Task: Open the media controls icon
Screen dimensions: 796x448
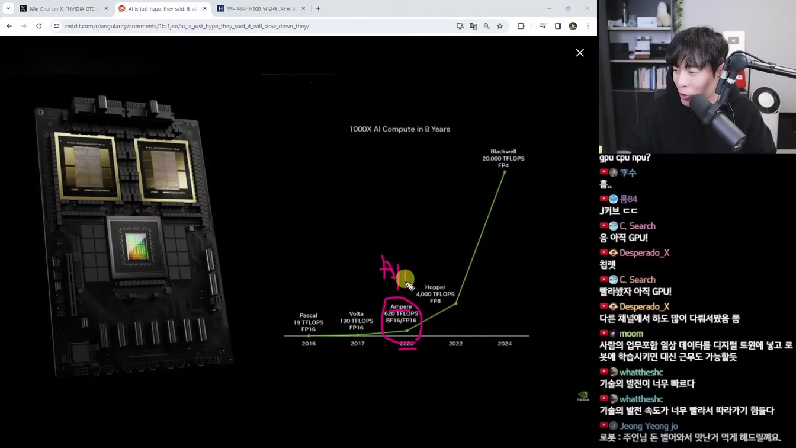Action: coord(543,26)
